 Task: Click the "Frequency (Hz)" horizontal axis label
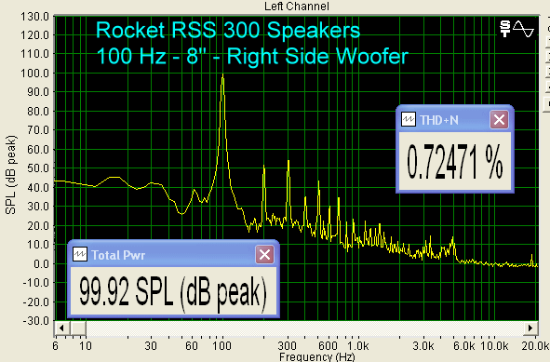pos(317,356)
